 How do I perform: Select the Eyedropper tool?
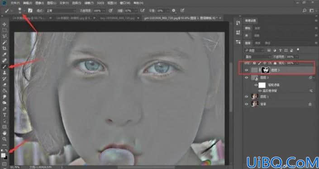click(x=4, y=55)
